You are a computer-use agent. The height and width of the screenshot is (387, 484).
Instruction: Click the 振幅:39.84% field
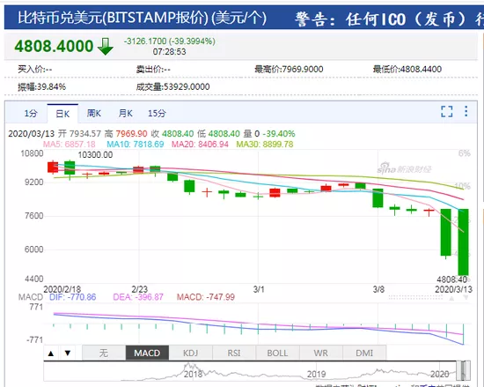[41, 87]
